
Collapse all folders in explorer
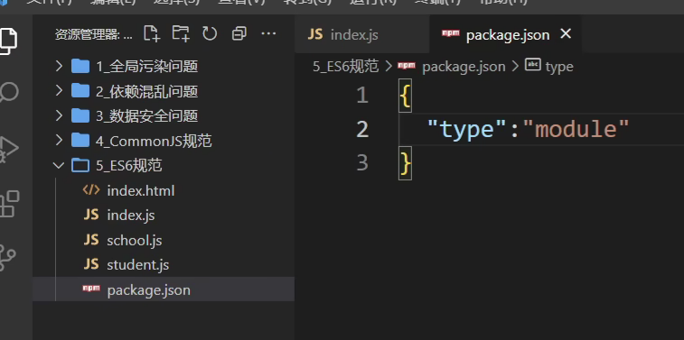pyautogui.click(x=239, y=33)
